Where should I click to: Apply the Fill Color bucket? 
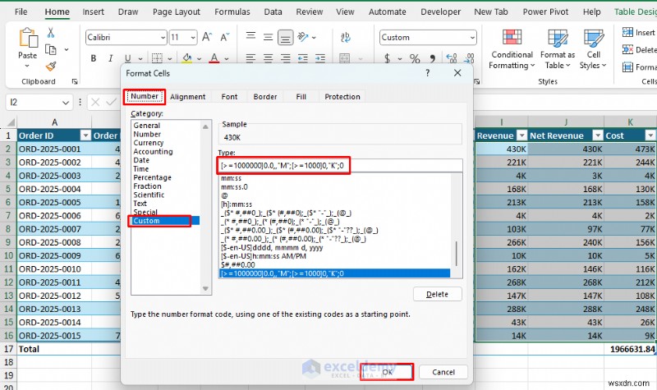tap(187, 57)
